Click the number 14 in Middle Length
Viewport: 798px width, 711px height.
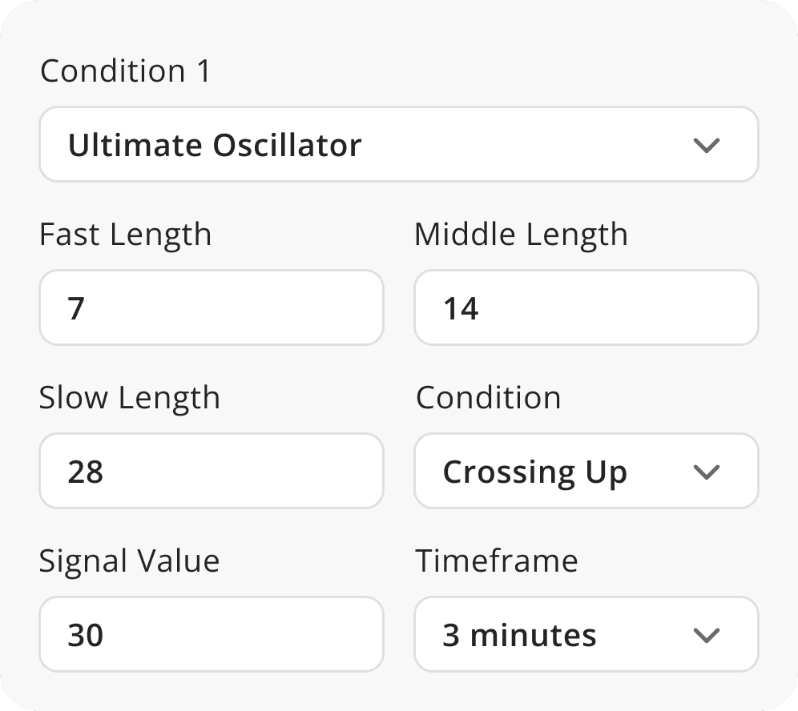point(461,309)
